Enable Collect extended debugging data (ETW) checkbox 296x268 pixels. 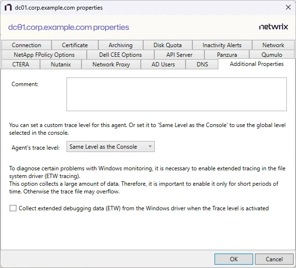13,208
